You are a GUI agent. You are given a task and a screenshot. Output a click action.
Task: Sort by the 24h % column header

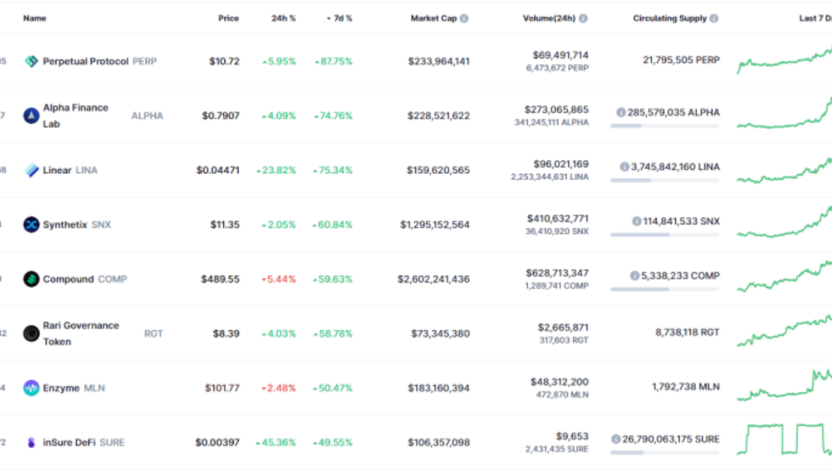(283, 19)
